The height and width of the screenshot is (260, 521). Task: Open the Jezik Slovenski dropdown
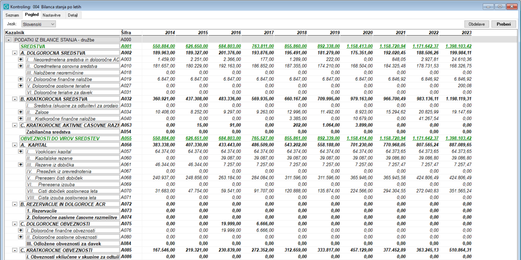[x=38, y=24]
